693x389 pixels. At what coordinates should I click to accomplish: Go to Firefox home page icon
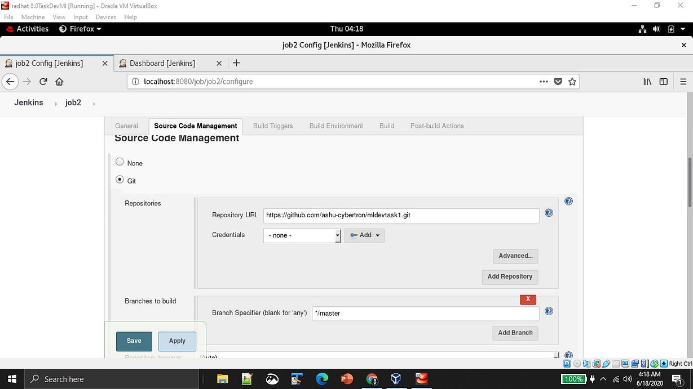click(x=59, y=82)
